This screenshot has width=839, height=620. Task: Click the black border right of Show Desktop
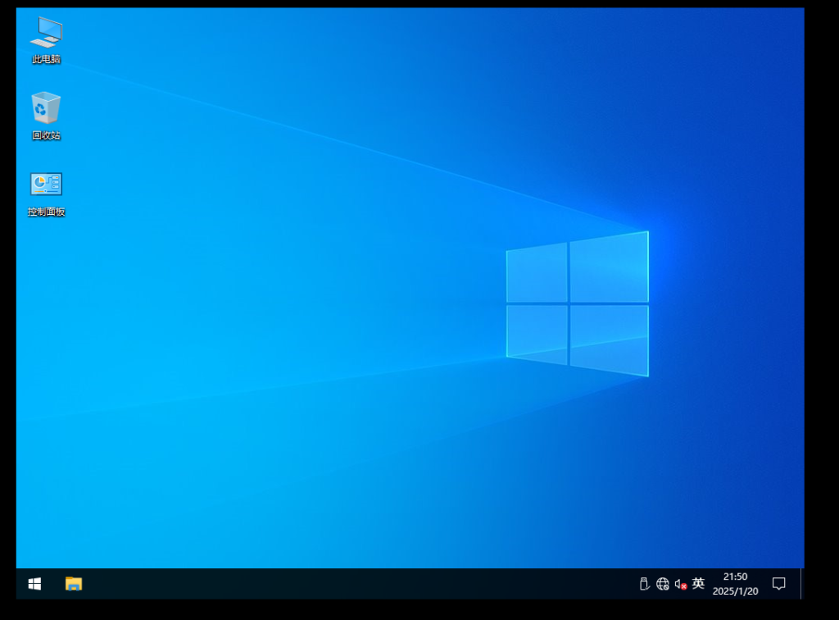click(821, 584)
